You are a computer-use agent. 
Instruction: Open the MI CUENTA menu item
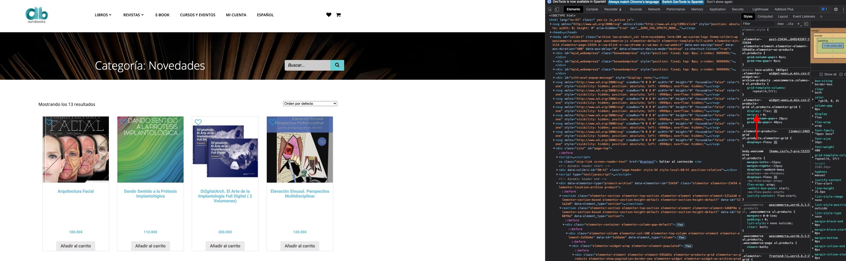pos(236,15)
